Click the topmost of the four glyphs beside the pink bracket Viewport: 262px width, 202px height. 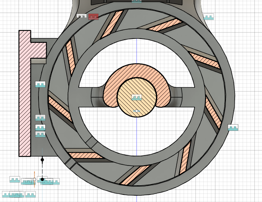pyautogui.click(x=40, y=84)
